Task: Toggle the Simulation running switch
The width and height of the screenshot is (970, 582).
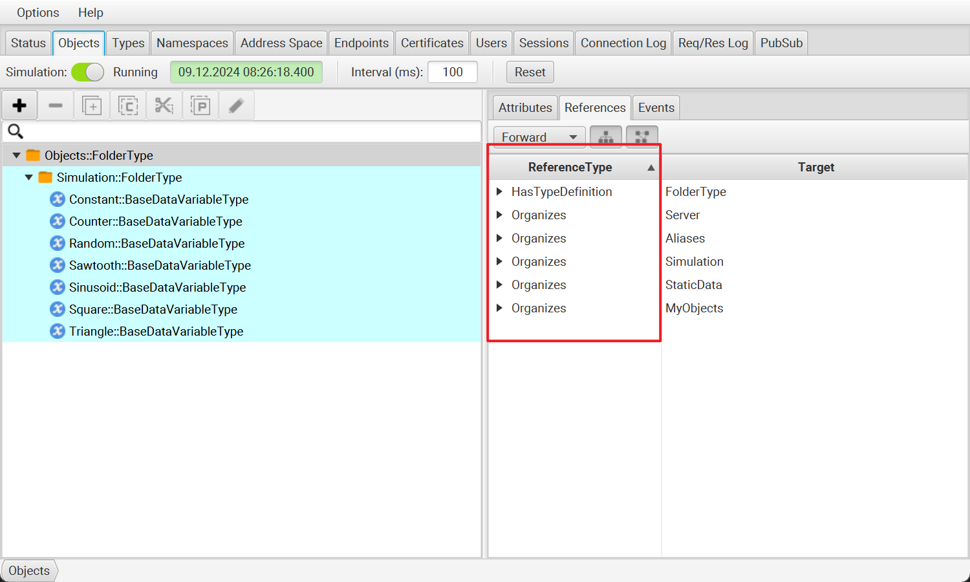Action: (87, 72)
